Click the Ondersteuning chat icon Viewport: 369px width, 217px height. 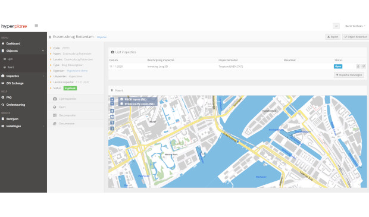[3, 105]
